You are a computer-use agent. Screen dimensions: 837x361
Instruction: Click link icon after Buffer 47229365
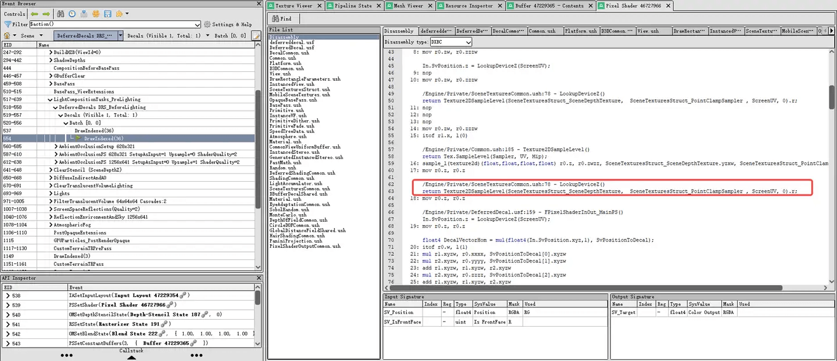193,343
